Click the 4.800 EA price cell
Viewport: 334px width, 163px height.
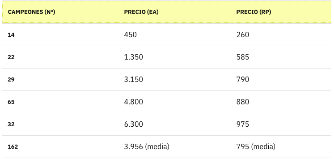(134, 102)
